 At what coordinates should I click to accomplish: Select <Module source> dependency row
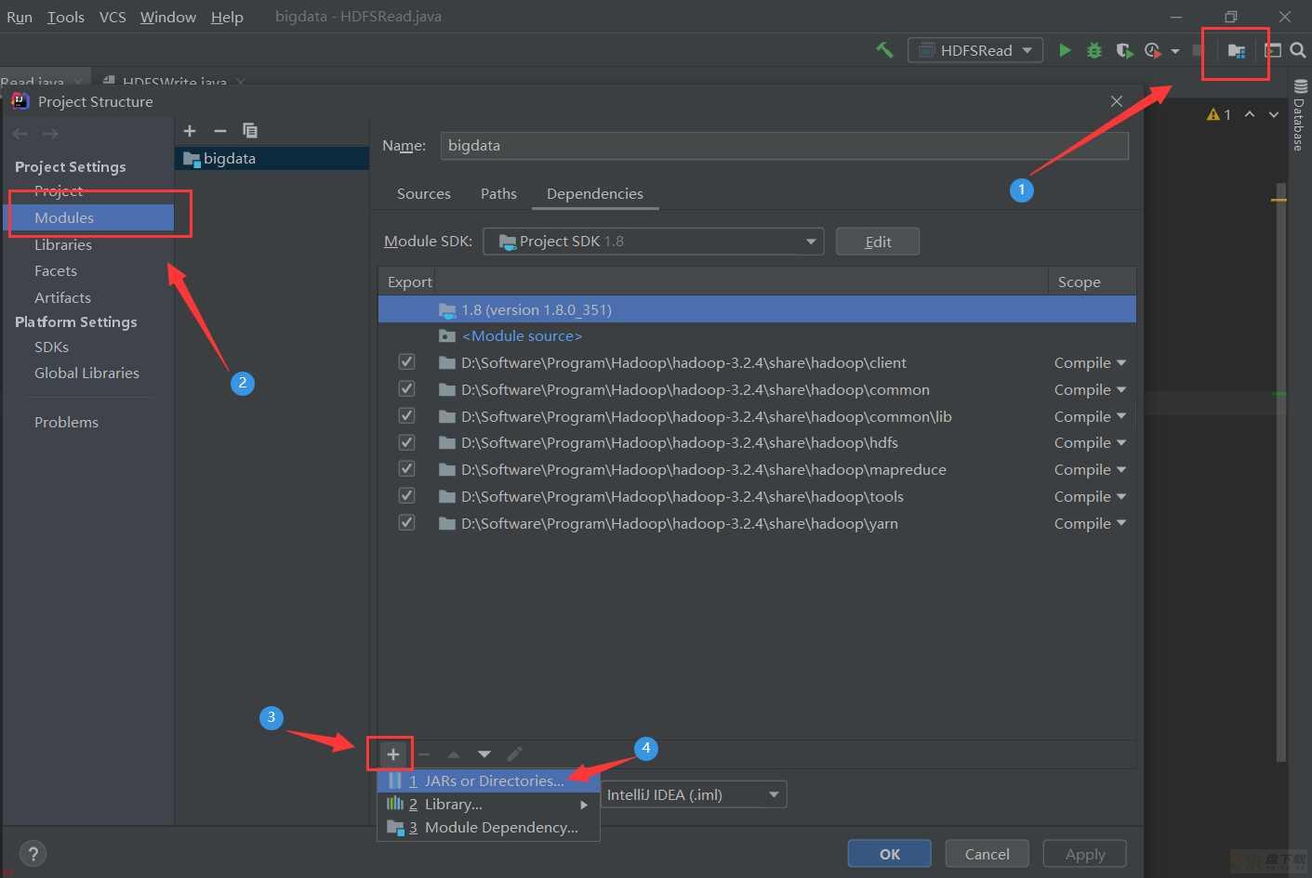pos(757,335)
